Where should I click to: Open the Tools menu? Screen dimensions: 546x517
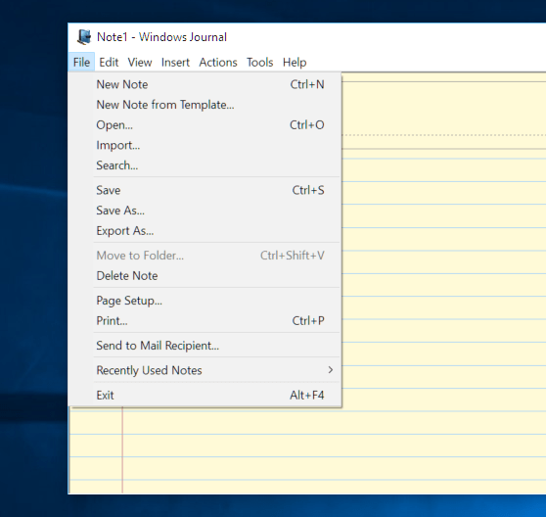click(259, 63)
